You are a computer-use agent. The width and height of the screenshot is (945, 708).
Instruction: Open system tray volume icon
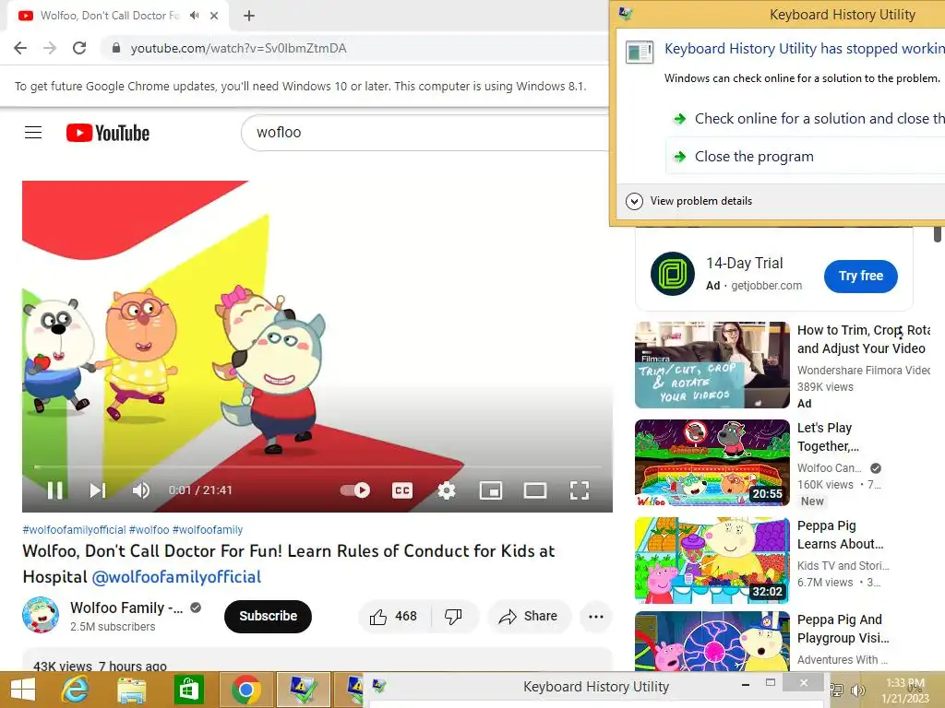[858, 690]
